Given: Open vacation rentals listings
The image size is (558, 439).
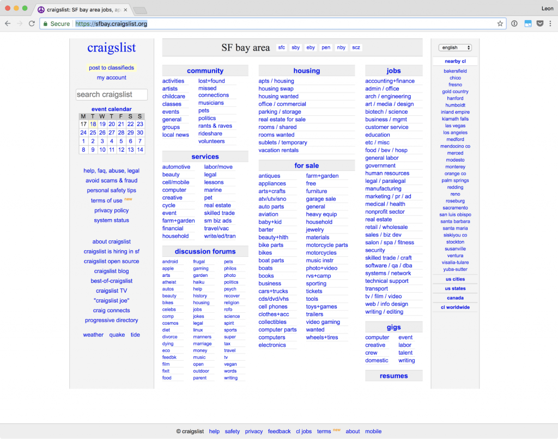Looking at the screenshot, I should [278, 150].
